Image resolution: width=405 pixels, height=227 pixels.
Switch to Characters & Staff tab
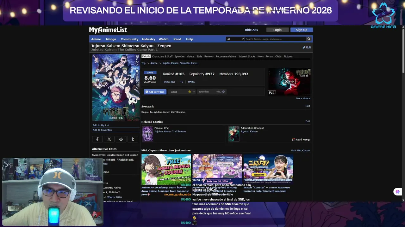pyautogui.click(x=162, y=56)
